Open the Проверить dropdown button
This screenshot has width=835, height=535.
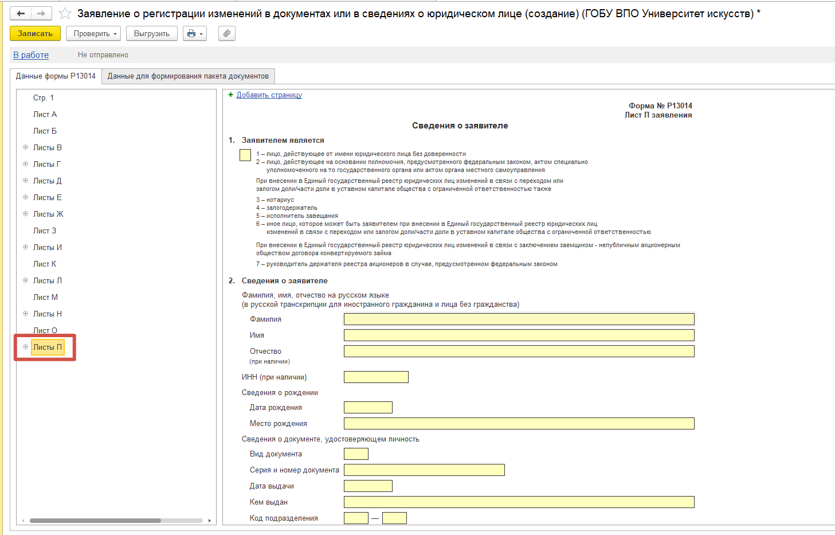point(93,34)
